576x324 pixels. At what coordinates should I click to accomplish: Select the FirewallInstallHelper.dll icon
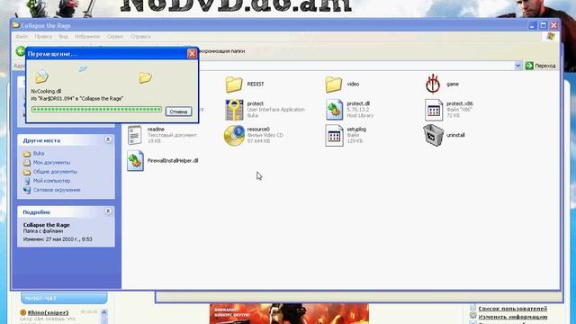(135, 161)
